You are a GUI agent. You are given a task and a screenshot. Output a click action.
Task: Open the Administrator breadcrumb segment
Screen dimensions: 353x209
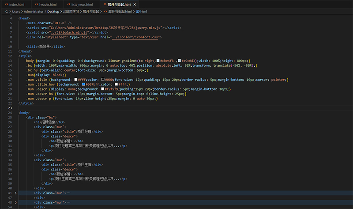(34, 11)
